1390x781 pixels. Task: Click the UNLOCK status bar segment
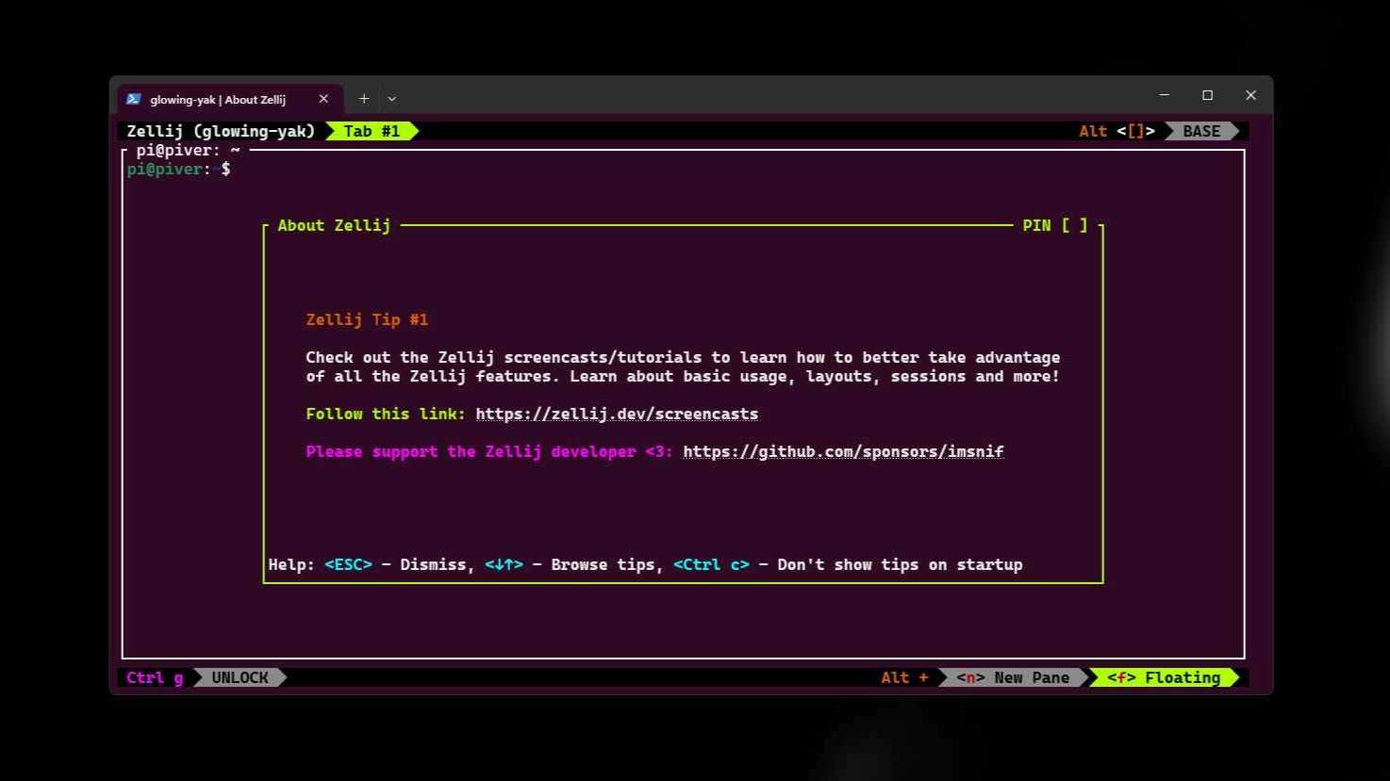(x=240, y=677)
